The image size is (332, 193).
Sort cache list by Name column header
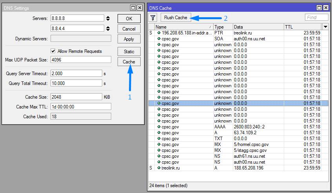click(x=183, y=27)
